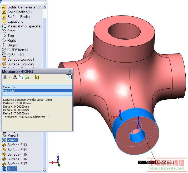Select Mirror1 in the feature tree

click(x=13, y=135)
